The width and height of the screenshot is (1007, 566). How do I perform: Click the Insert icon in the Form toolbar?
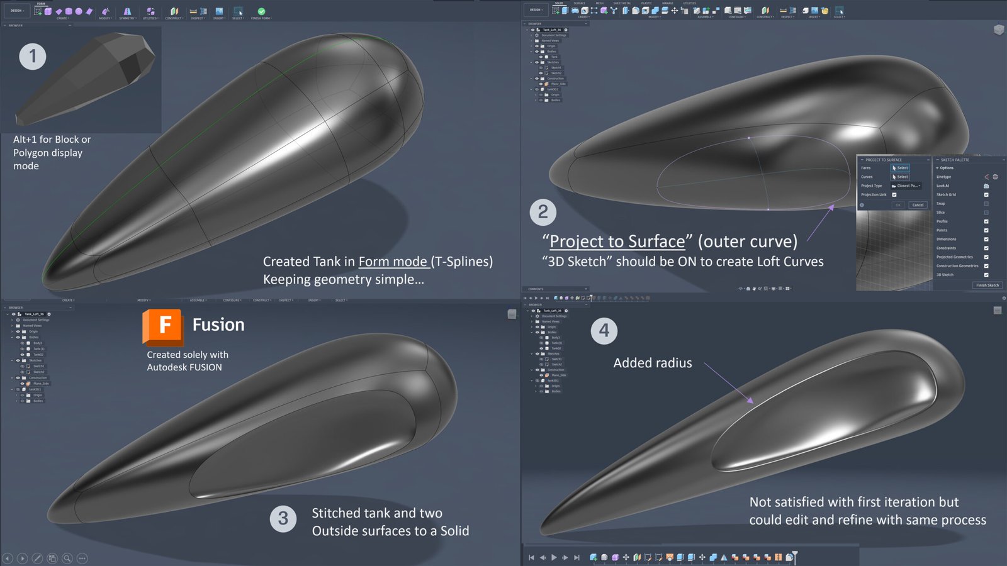point(219,11)
